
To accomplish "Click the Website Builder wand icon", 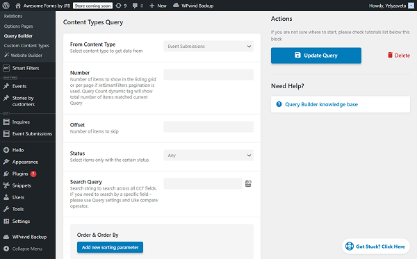I will pyautogui.click(x=6, y=55).
